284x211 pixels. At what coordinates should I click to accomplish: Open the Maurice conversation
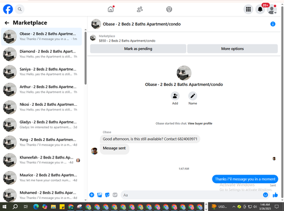(41, 177)
